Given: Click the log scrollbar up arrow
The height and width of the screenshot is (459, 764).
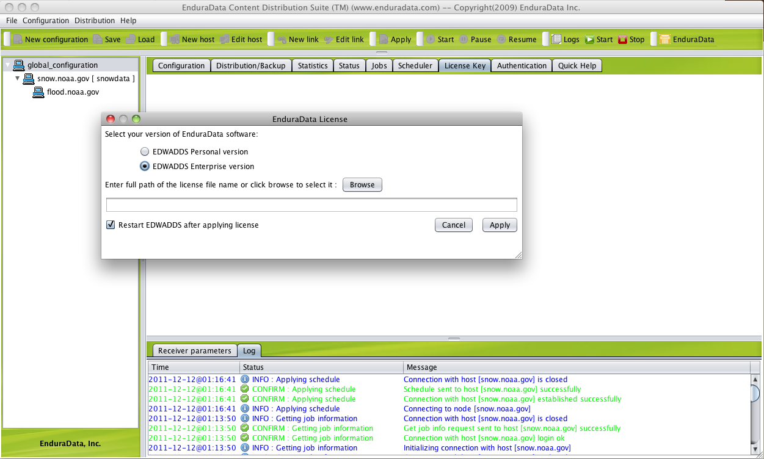Looking at the screenshot, I should (x=755, y=379).
